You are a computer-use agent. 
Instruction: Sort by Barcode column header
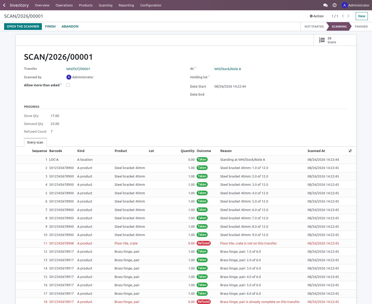(x=56, y=151)
